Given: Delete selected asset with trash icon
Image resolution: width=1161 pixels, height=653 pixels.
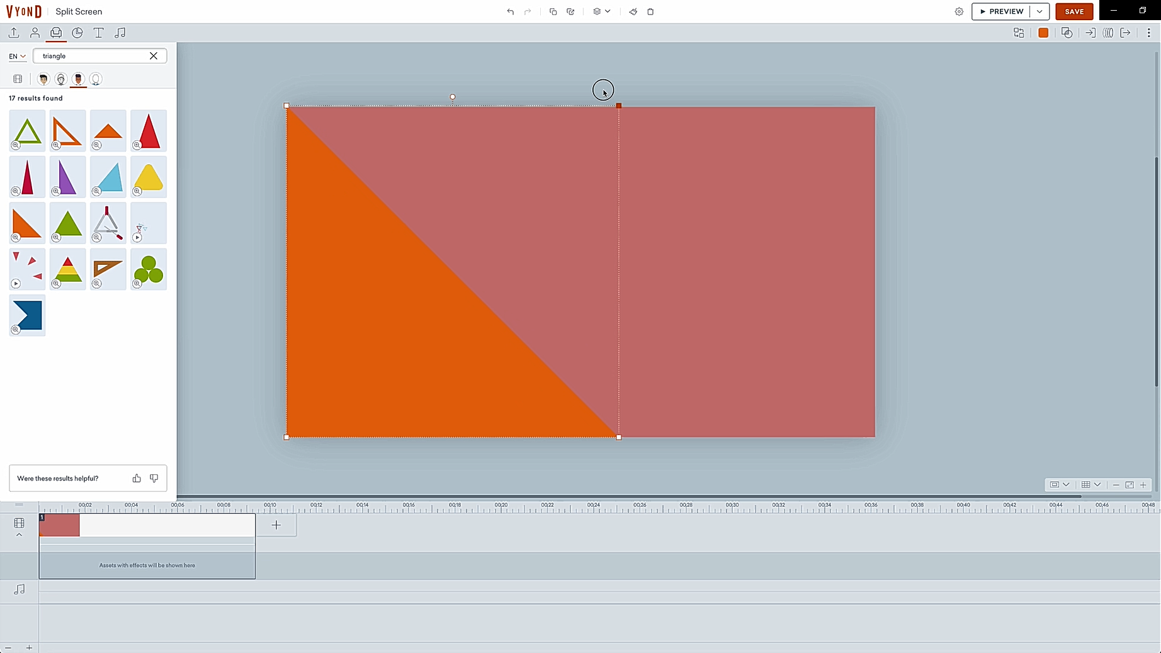Looking at the screenshot, I should [650, 11].
